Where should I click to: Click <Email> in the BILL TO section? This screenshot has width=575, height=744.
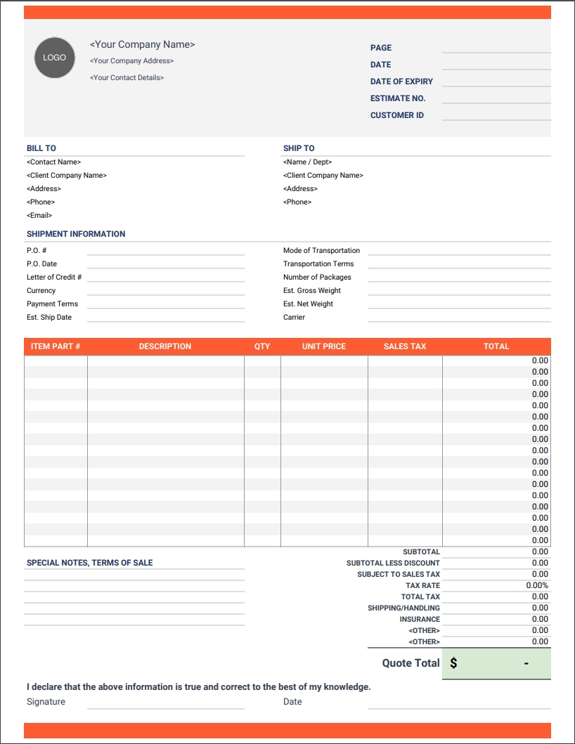coord(39,215)
